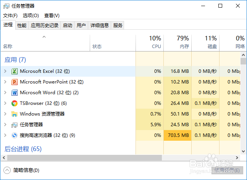Image resolution: width=247 pixels, height=180 pixels.
Task: Switch to the 性能 tab
Action: coord(22,25)
